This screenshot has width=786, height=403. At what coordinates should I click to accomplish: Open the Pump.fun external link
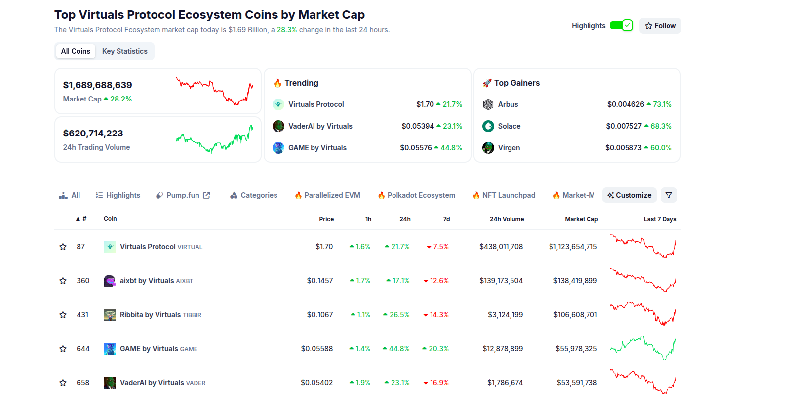[x=183, y=195]
